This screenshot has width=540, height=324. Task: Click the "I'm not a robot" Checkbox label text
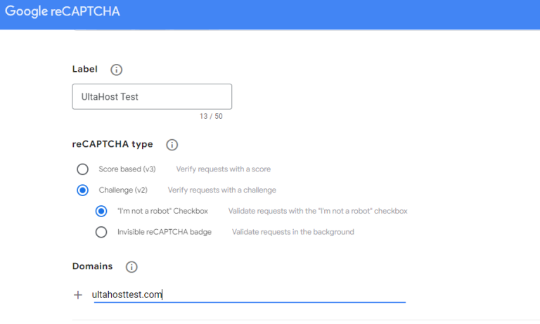162,211
